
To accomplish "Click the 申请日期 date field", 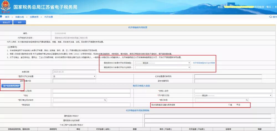I will 74,72.
